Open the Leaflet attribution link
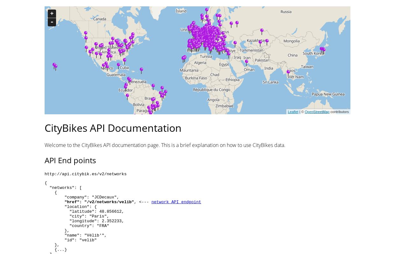The image size is (395, 254). [293, 112]
